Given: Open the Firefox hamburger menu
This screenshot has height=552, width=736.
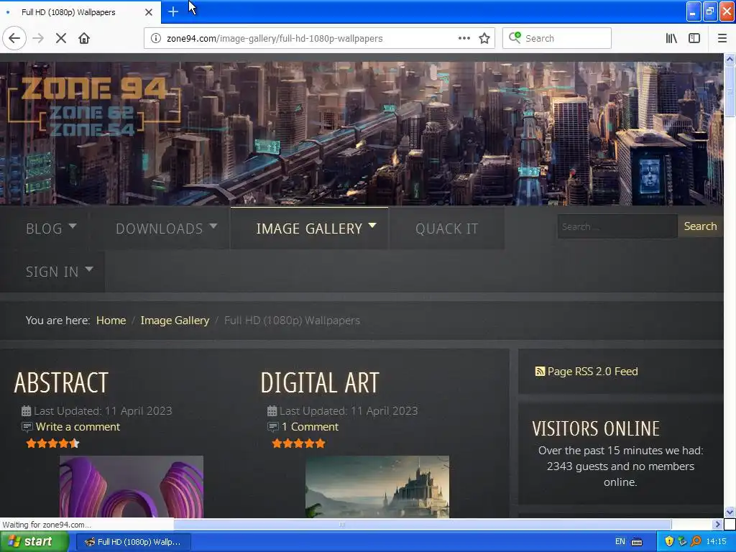Looking at the screenshot, I should tap(722, 39).
